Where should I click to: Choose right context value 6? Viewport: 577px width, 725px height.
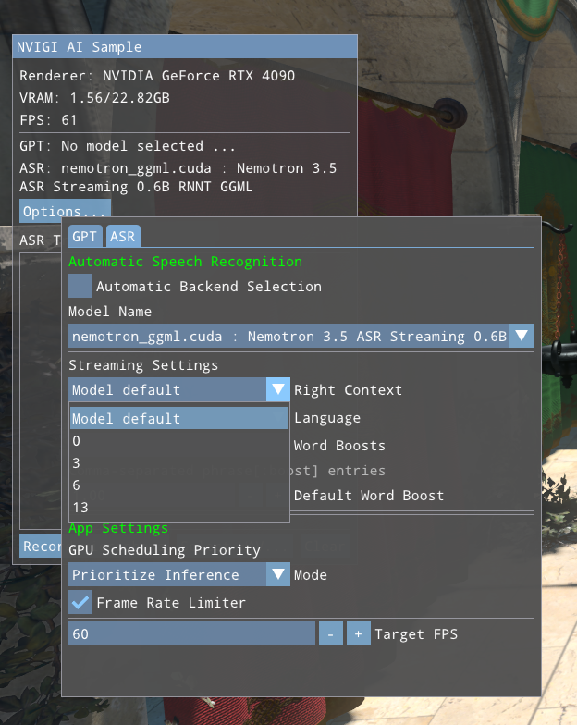[179, 485]
